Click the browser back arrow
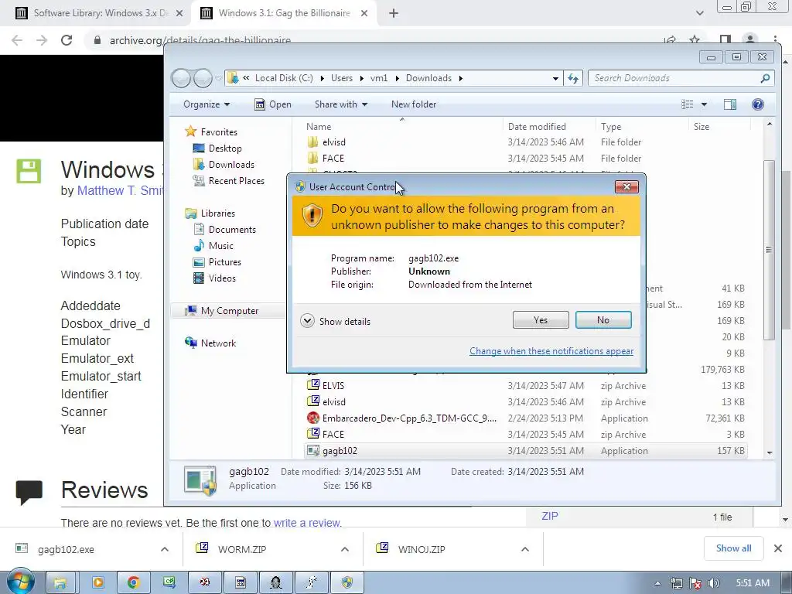 click(17, 40)
